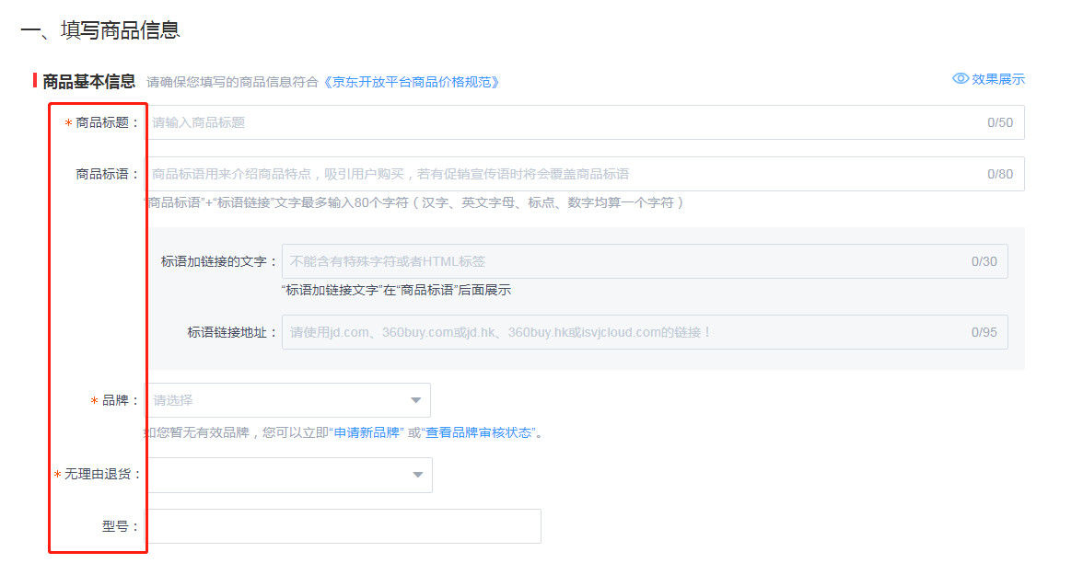Click into the 商品标语 text field

(x=562, y=174)
